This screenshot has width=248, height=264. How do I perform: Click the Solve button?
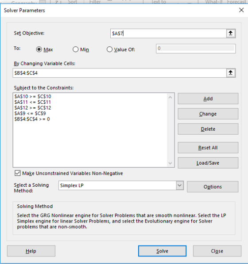(x=162, y=251)
